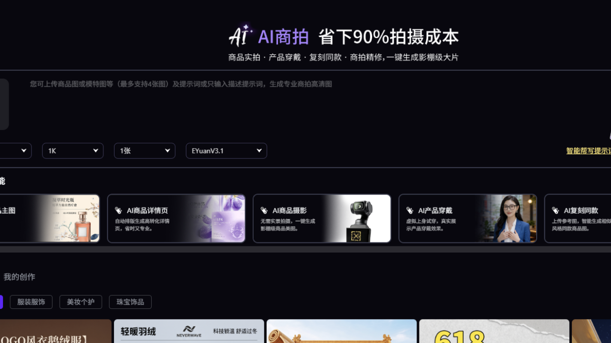This screenshot has height=343, width=611.
Task: Open the AI商品详情页 feature card
Action: (x=176, y=219)
